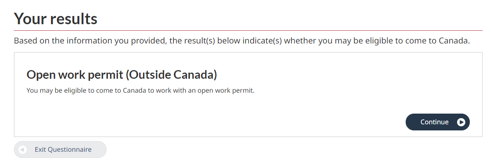Click the play arrow icon in the Continue button
The image size is (492, 162).
click(x=461, y=122)
